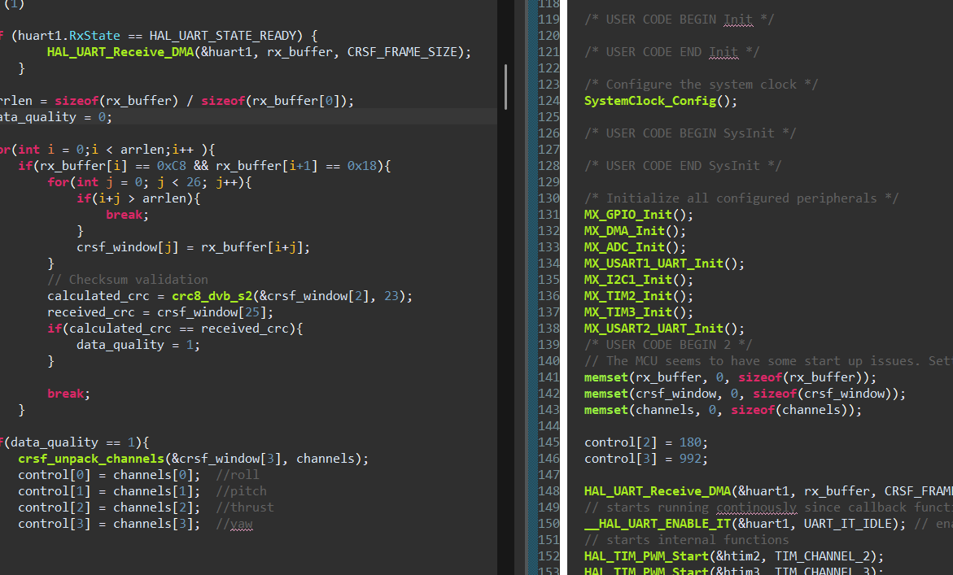
Task: Click __HAL_UART_ENABLE_IT macro call
Action: [x=657, y=524]
